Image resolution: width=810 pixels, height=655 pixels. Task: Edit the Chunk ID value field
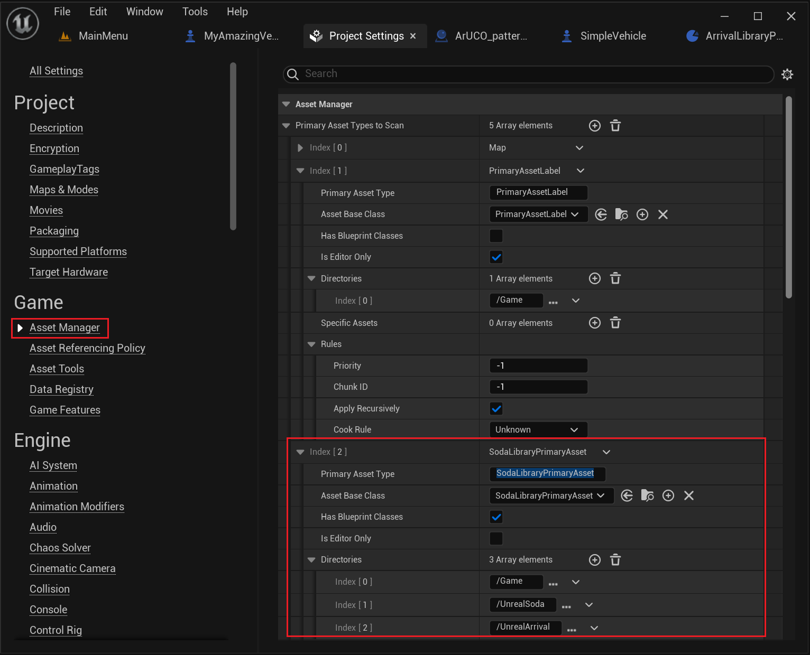538,387
